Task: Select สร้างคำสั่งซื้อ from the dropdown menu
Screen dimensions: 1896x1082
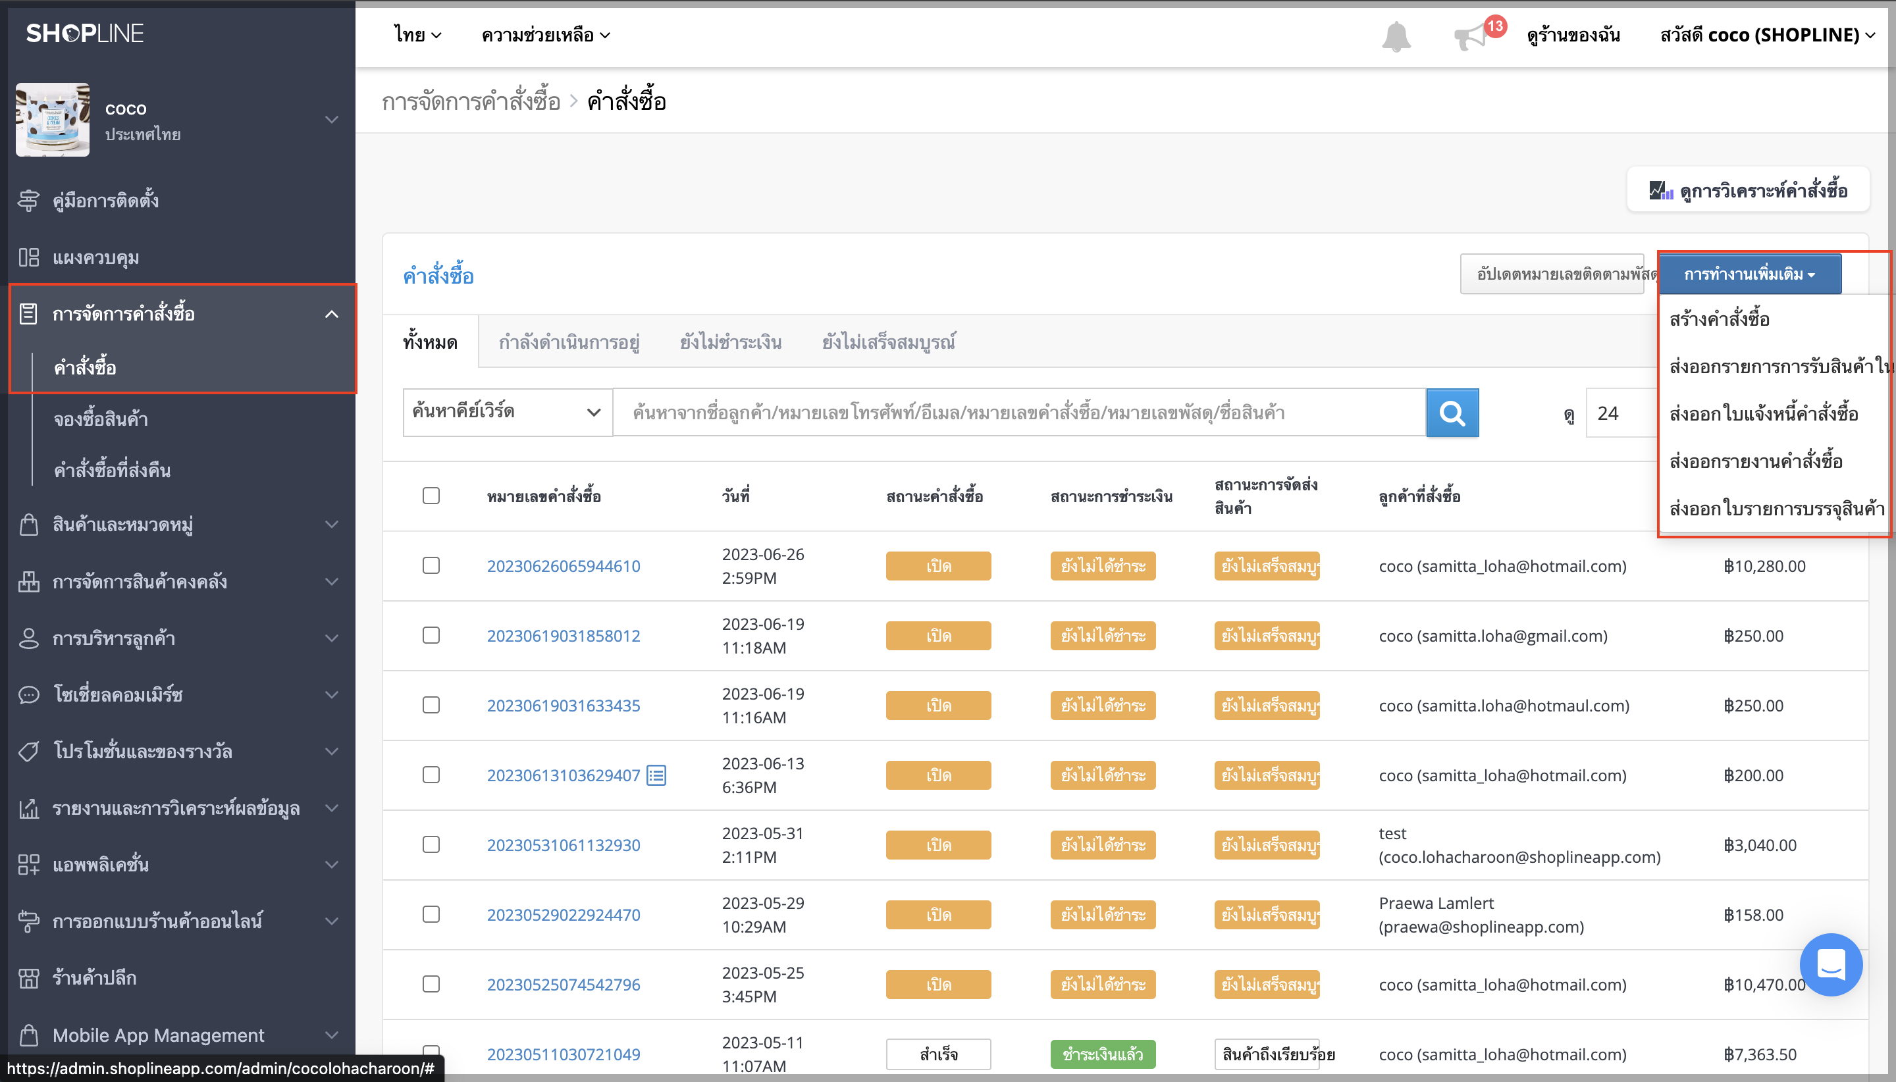Action: point(1719,320)
